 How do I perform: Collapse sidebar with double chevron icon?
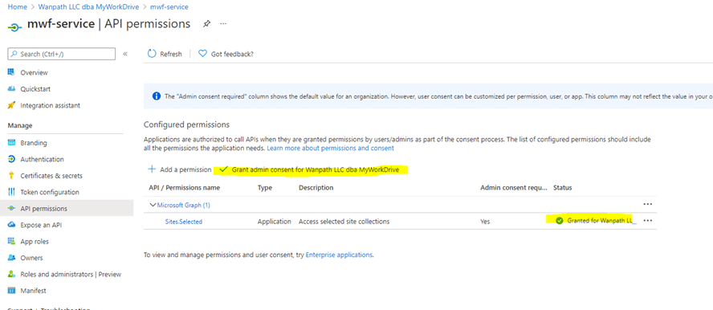click(125, 54)
